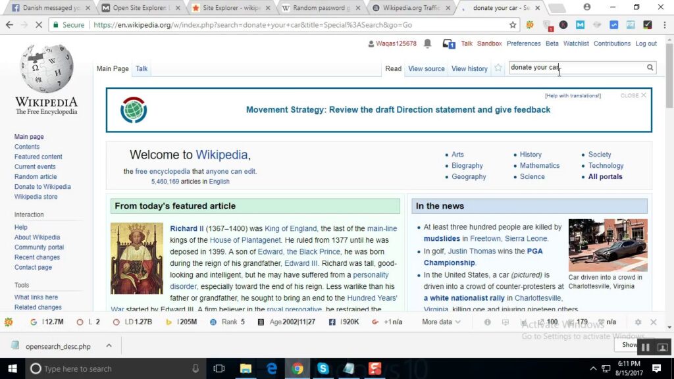Expand the More data dropdown
Viewport: 674px width, 379px height.
[441, 322]
